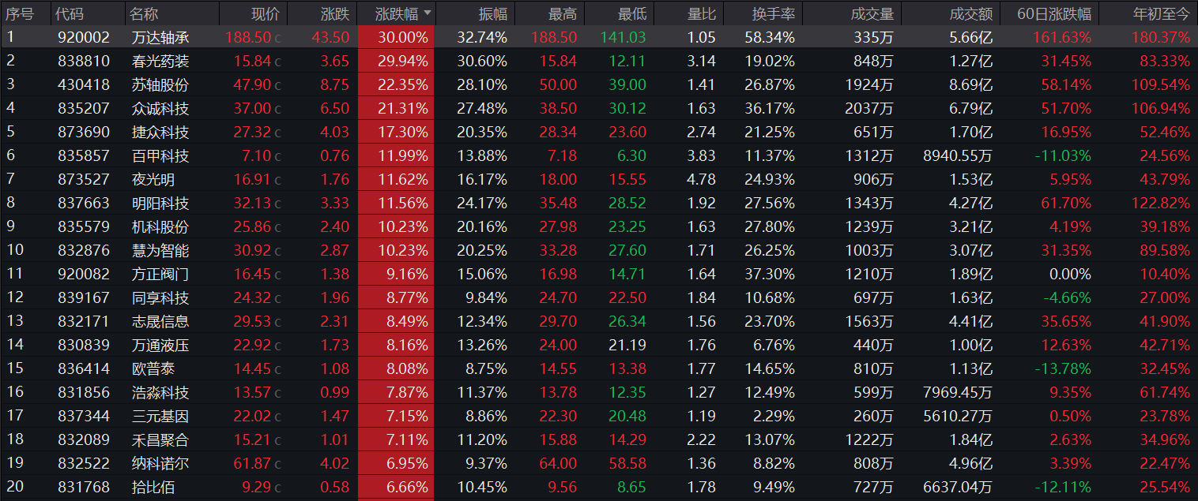Image resolution: width=1198 pixels, height=501 pixels.
Task: Select stock 纳科诺尔
Action: click(160, 463)
